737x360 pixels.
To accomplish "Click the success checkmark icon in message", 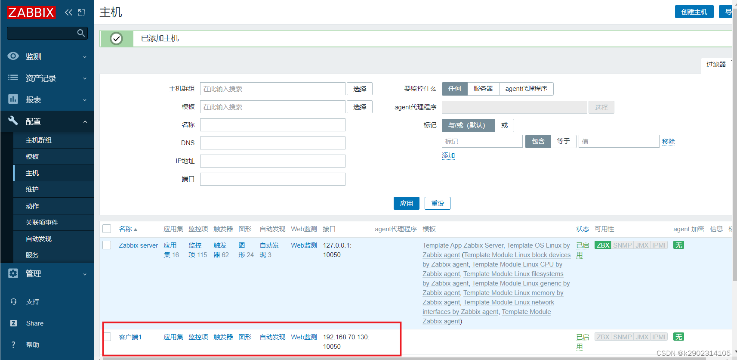I will point(116,39).
